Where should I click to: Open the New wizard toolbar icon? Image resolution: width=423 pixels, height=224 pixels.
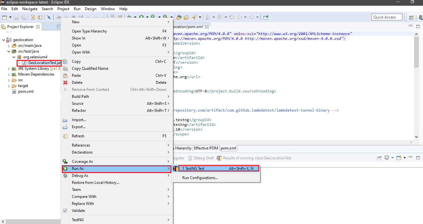click(5, 17)
